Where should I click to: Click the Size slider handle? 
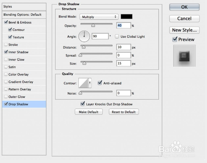tap(84, 63)
